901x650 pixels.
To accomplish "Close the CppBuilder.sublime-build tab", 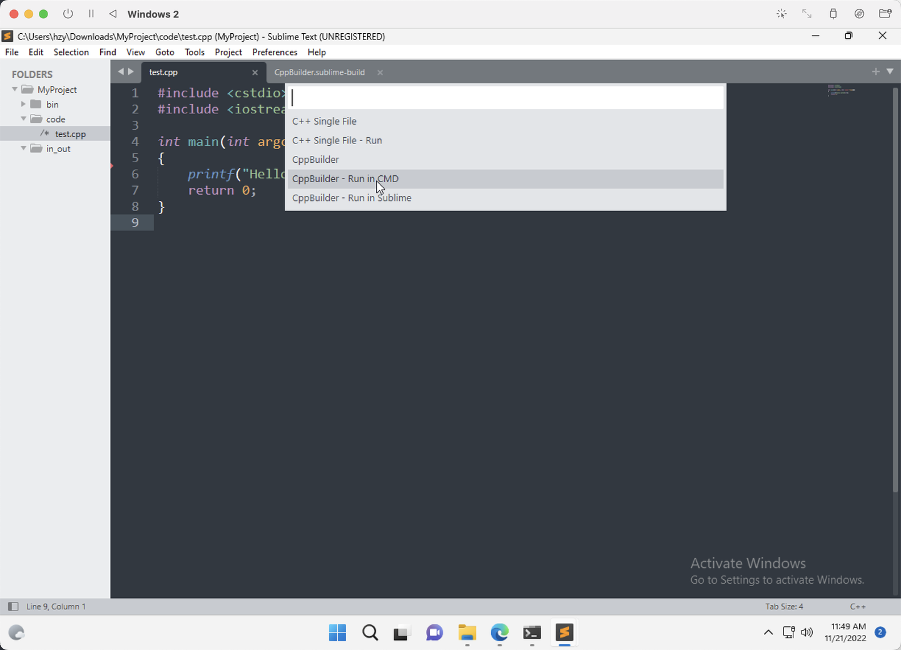I will point(380,73).
